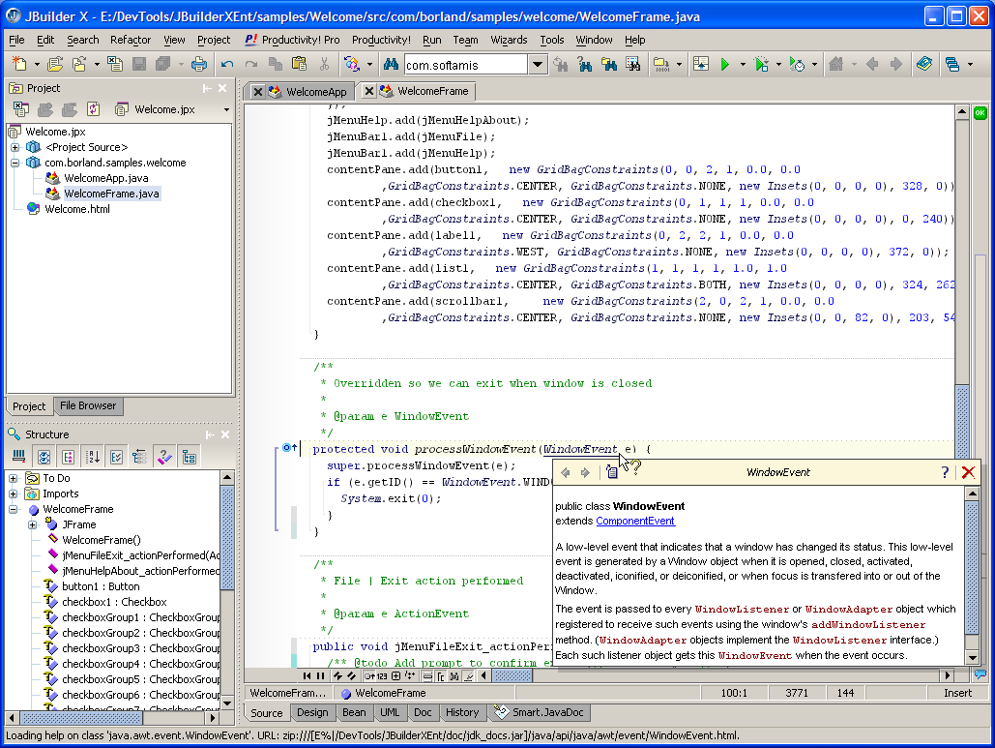The height and width of the screenshot is (748, 995).
Task: Follow the ComponentEvent link
Action: 635,521
